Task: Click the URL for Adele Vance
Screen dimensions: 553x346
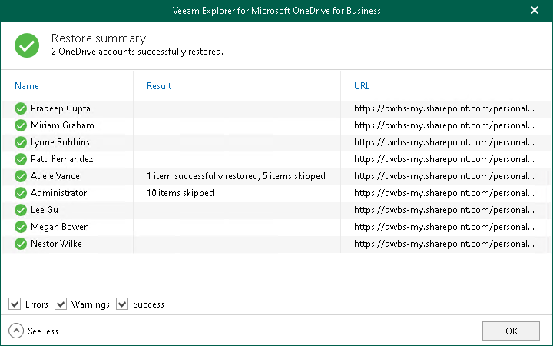Action: click(444, 176)
